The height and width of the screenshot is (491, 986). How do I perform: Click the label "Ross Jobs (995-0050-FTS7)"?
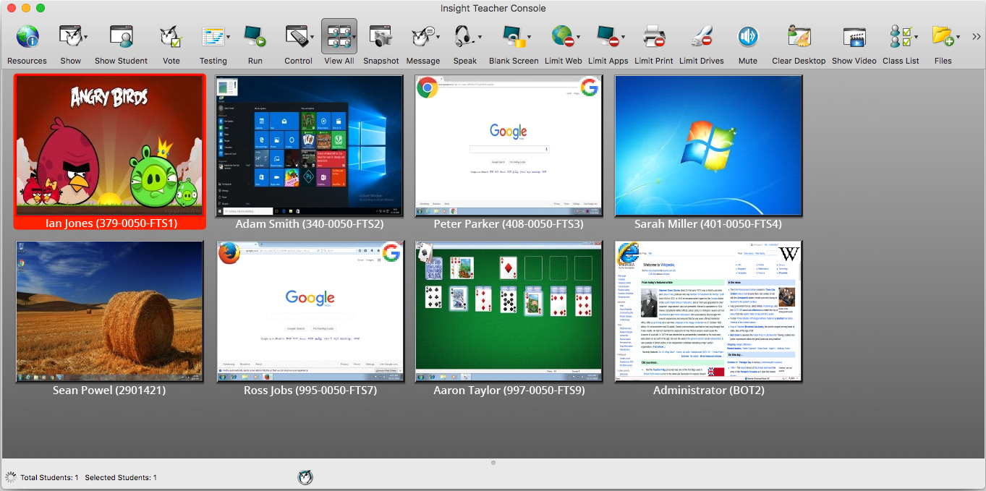(310, 390)
